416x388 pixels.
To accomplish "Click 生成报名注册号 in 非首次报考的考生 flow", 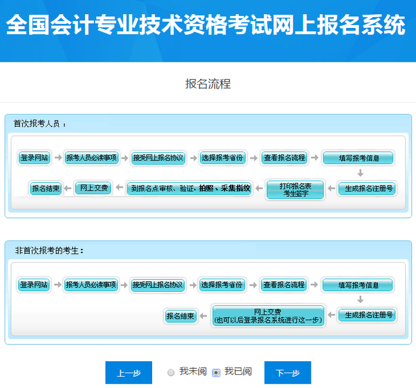I will (x=366, y=316).
